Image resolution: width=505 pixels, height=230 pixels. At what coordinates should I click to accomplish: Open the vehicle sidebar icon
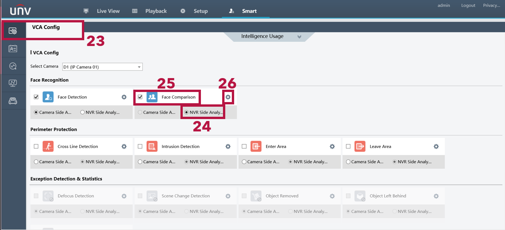13,101
